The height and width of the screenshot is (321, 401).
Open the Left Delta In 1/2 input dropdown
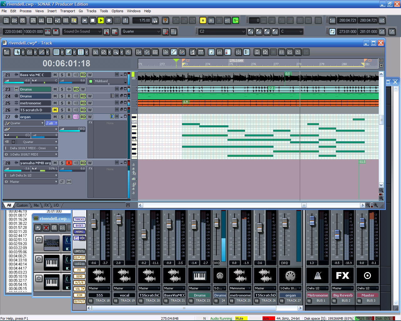pos(31,176)
